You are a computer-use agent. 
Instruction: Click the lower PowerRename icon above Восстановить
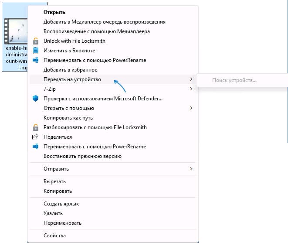pyautogui.click(x=36, y=147)
